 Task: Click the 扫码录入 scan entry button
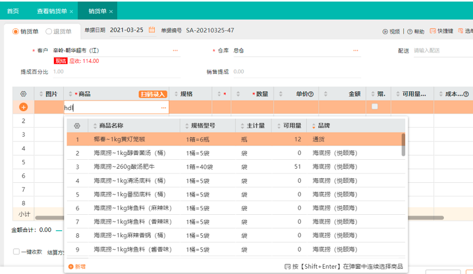coord(153,94)
